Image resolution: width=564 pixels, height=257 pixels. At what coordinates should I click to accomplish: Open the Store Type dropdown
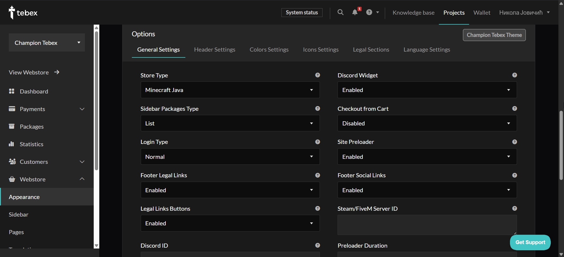(230, 90)
